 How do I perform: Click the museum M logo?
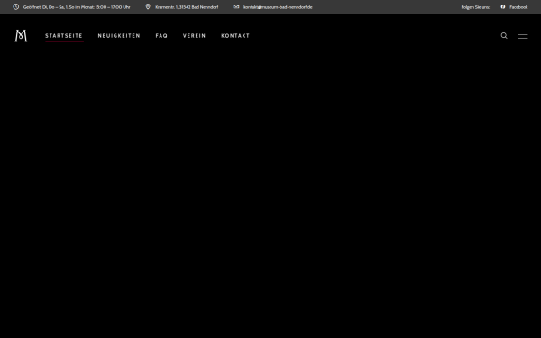point(21,36)
